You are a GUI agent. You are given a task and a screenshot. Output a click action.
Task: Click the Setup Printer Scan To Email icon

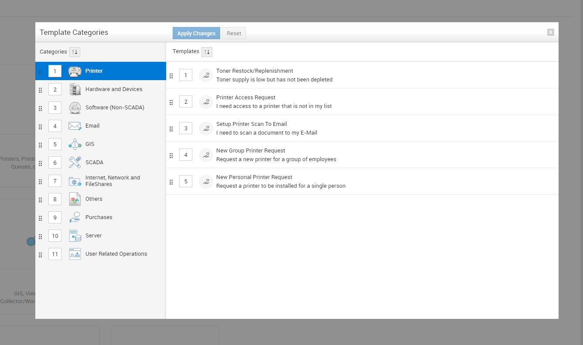point(206,129)
